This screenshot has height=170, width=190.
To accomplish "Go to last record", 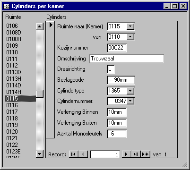I will [x=136, y=154].
